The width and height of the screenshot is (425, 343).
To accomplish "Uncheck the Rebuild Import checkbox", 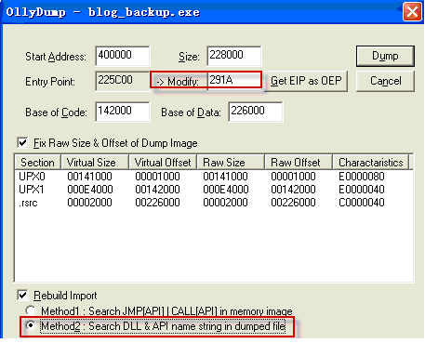I will [x=22, y=295].
